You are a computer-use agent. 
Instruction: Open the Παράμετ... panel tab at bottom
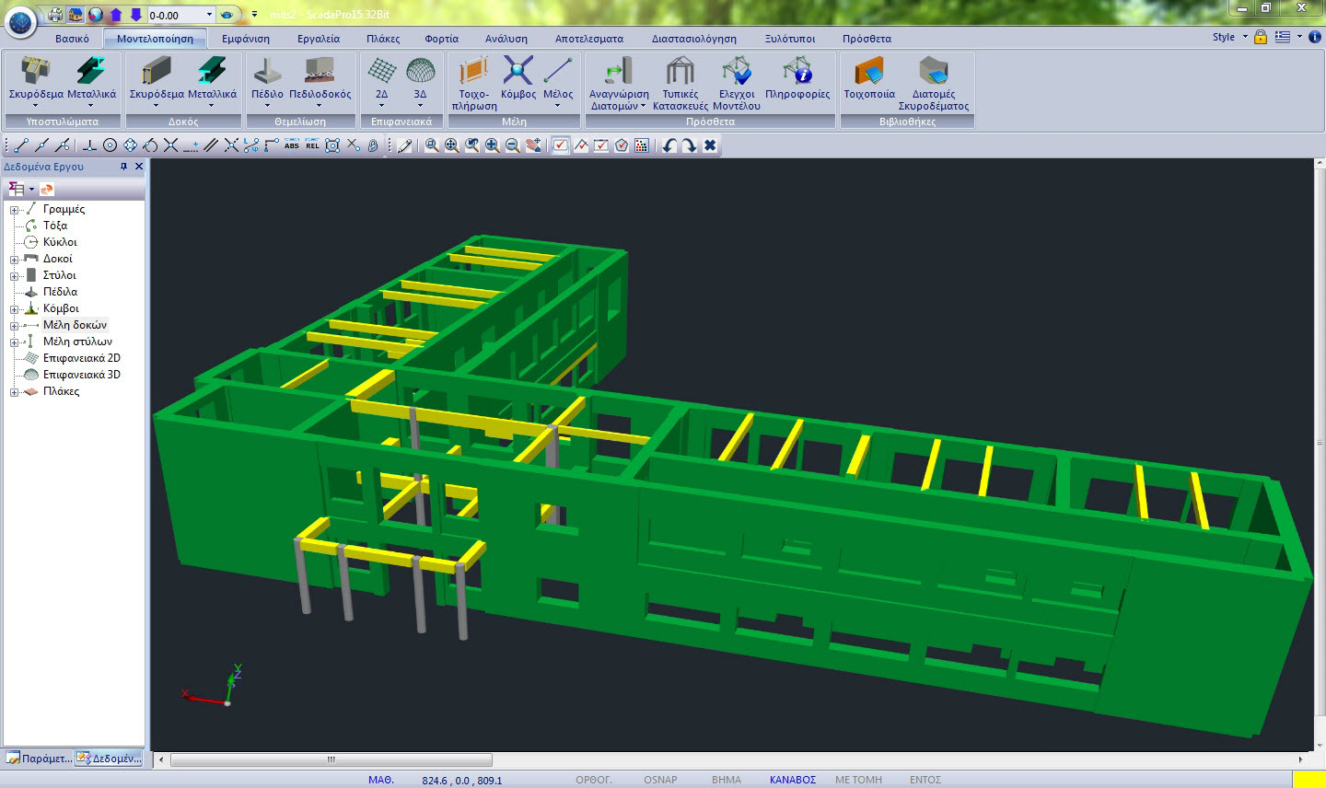[38, 759]
